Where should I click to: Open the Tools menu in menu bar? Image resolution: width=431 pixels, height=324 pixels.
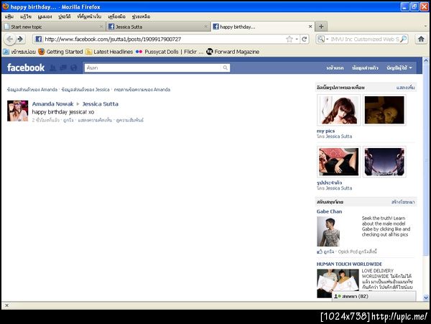coord(117,17)
